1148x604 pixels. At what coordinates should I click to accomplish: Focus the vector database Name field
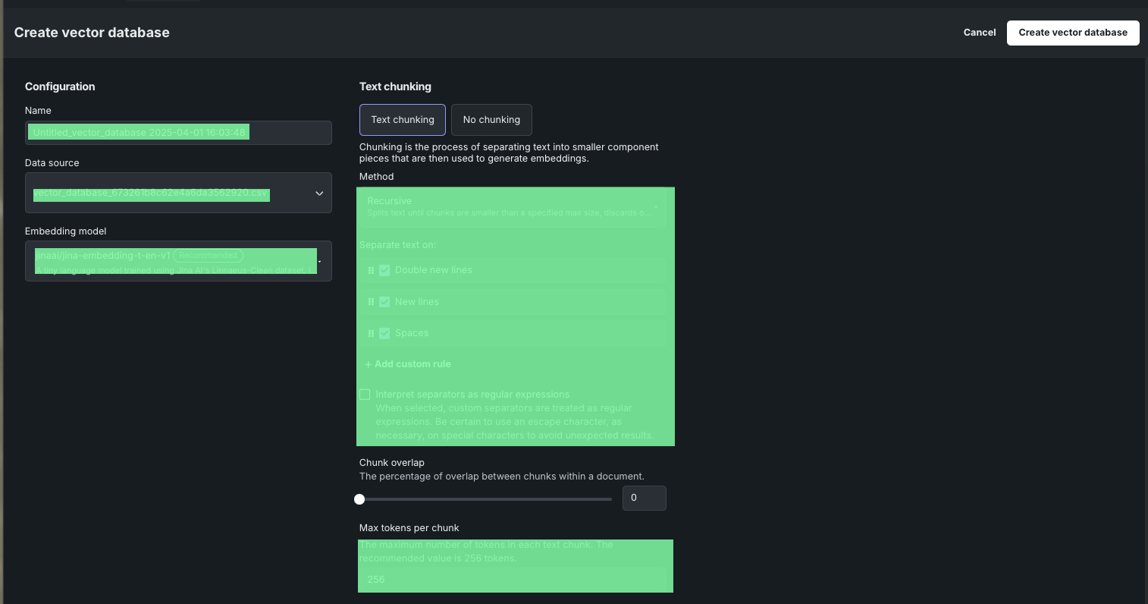[178, 133]
